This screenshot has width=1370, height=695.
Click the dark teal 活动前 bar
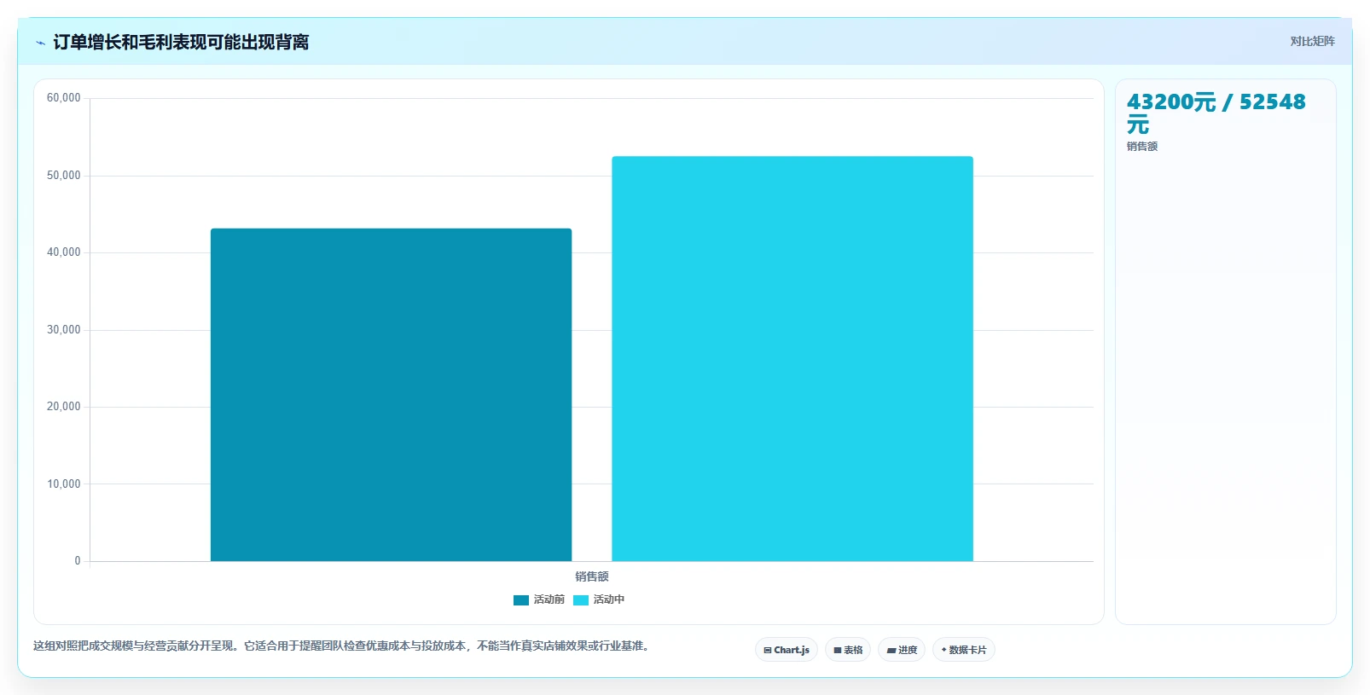(x=391, y=395)
